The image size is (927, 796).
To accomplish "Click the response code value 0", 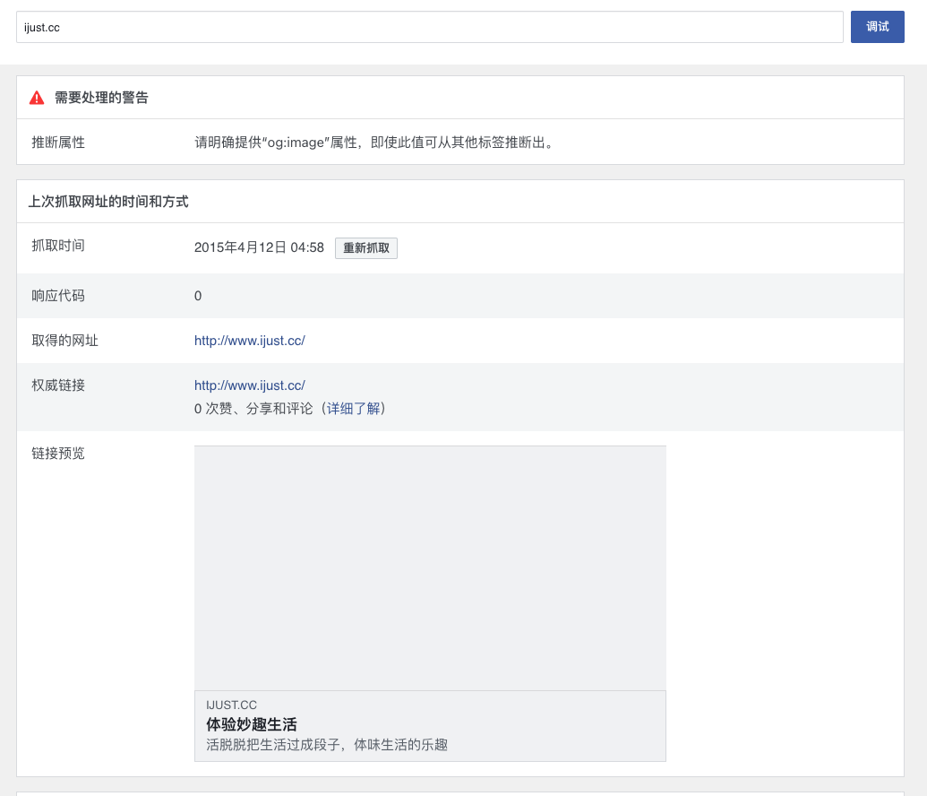I will [x=198, y=296].
